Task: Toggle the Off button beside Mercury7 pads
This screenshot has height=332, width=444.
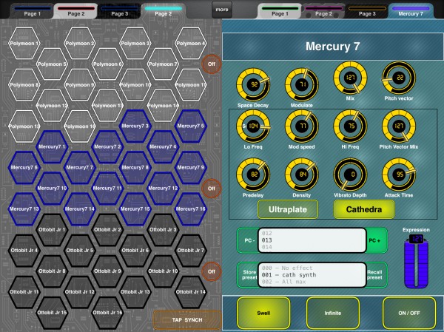Action: [211, 189]
